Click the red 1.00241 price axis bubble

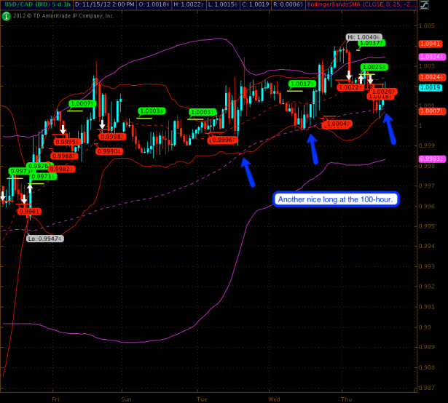point(432,77)
